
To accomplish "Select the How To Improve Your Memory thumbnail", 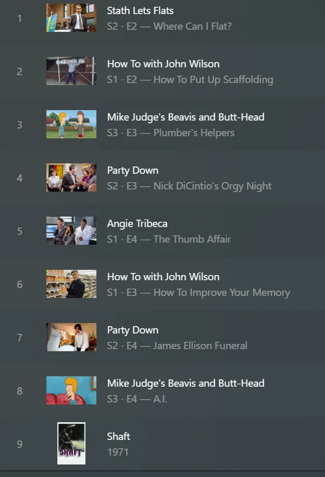I will coord(71,284).
